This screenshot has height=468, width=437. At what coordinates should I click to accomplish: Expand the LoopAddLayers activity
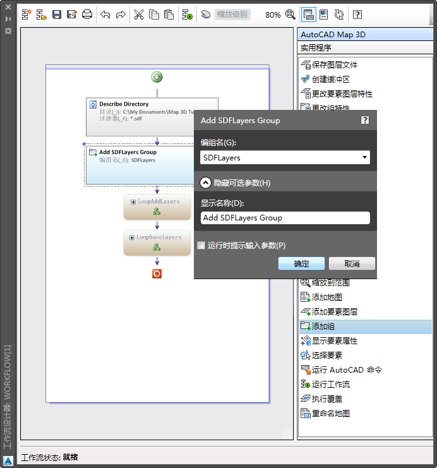tap(133, 202)
